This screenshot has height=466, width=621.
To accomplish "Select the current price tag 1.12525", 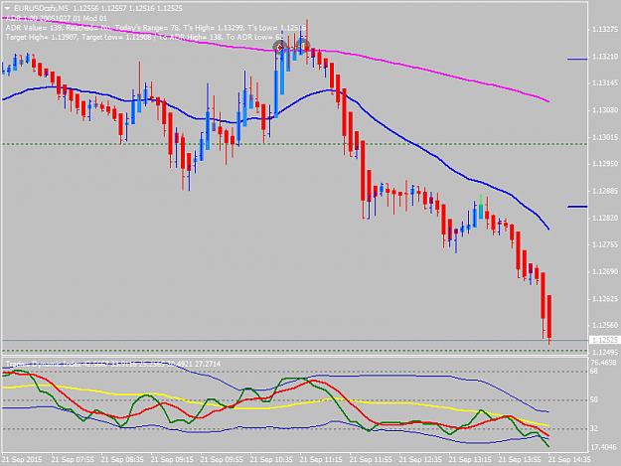I will tap(604, 340).
